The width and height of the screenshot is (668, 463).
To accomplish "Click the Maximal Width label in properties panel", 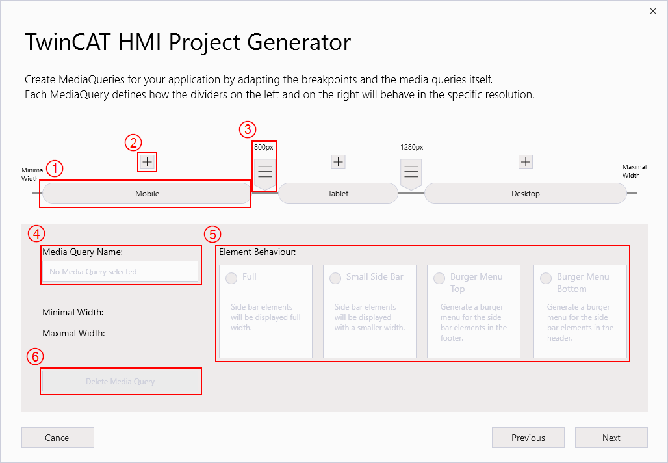I will (x=73, y=333).
